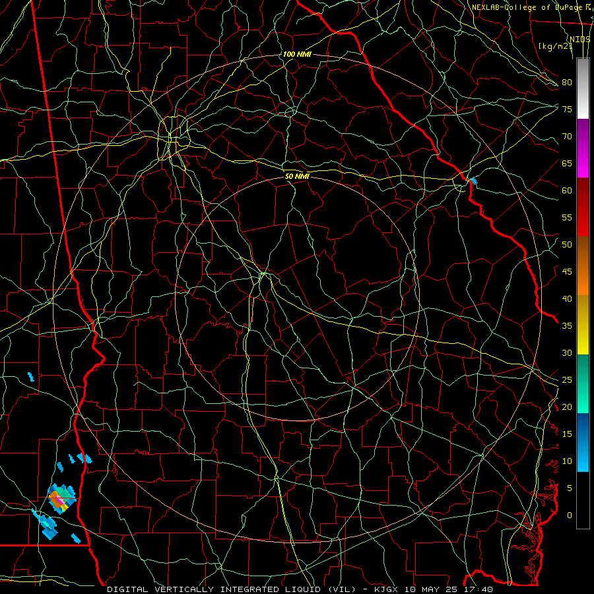594x594 pixels.
Task: Click the 10 value on the VIL scale
Action: 567,461
